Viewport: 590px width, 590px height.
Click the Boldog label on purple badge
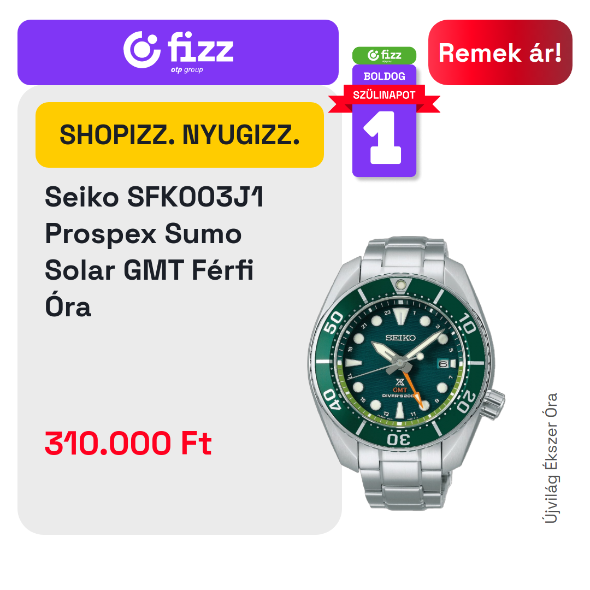384,76
